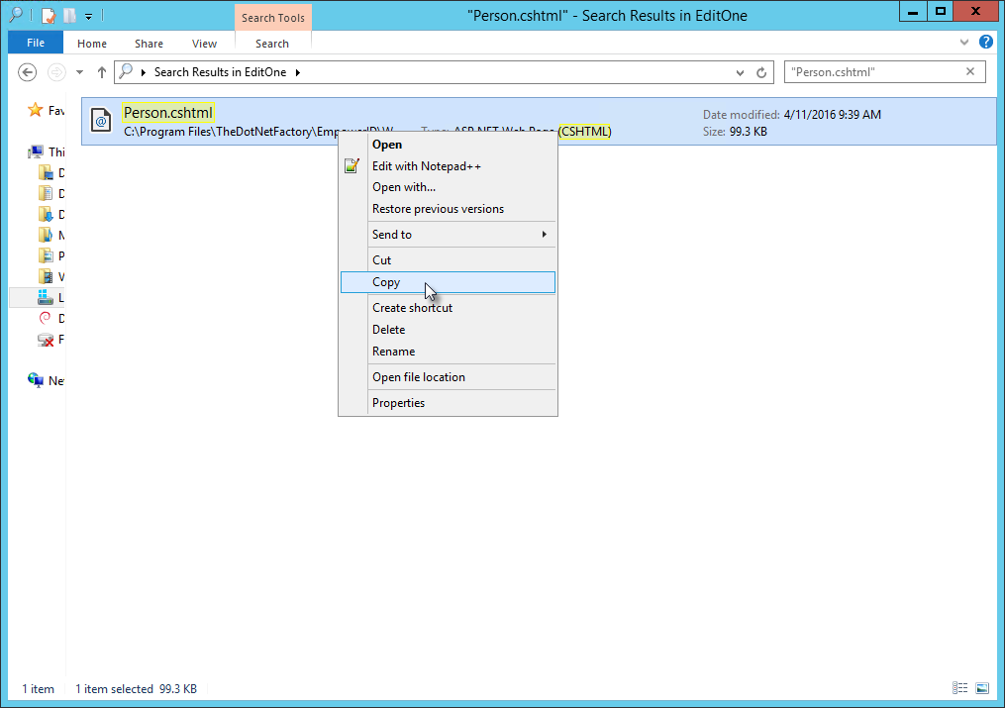Open the Search ribbon tab
The image size is (1005, 708).
pyautogui.click(x=272, y=43)
